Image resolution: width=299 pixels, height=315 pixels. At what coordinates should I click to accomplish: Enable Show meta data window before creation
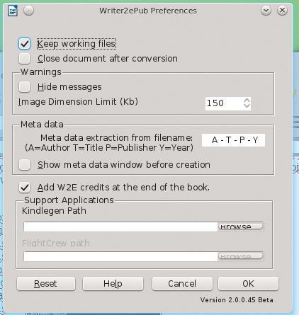click(x=24, y=165)
